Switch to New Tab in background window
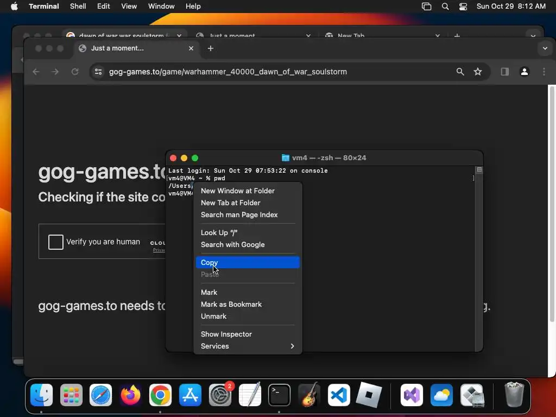Image resolution: width=556 pixels, height=417 pixels. (382, 35)
